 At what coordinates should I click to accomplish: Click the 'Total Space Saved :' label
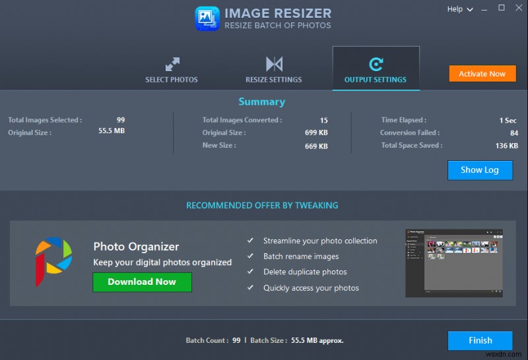(412, 145)
